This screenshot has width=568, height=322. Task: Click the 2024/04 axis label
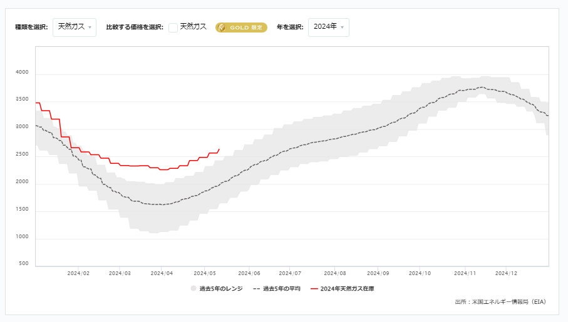click(162, 273)
